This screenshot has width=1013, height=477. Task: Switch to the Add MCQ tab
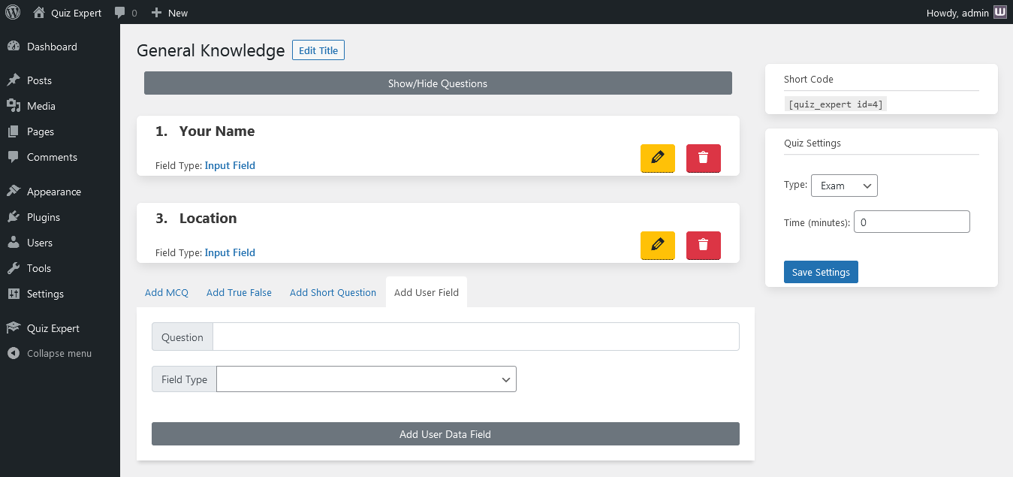(x=167, y=292)
